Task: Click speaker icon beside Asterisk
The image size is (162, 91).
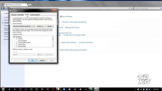Action: click(16, 39)
